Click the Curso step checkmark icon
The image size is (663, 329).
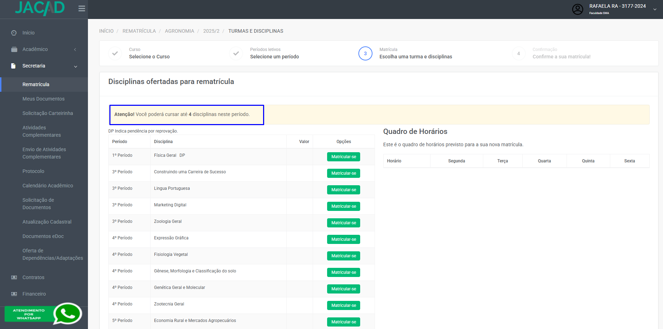coord(115,53)
